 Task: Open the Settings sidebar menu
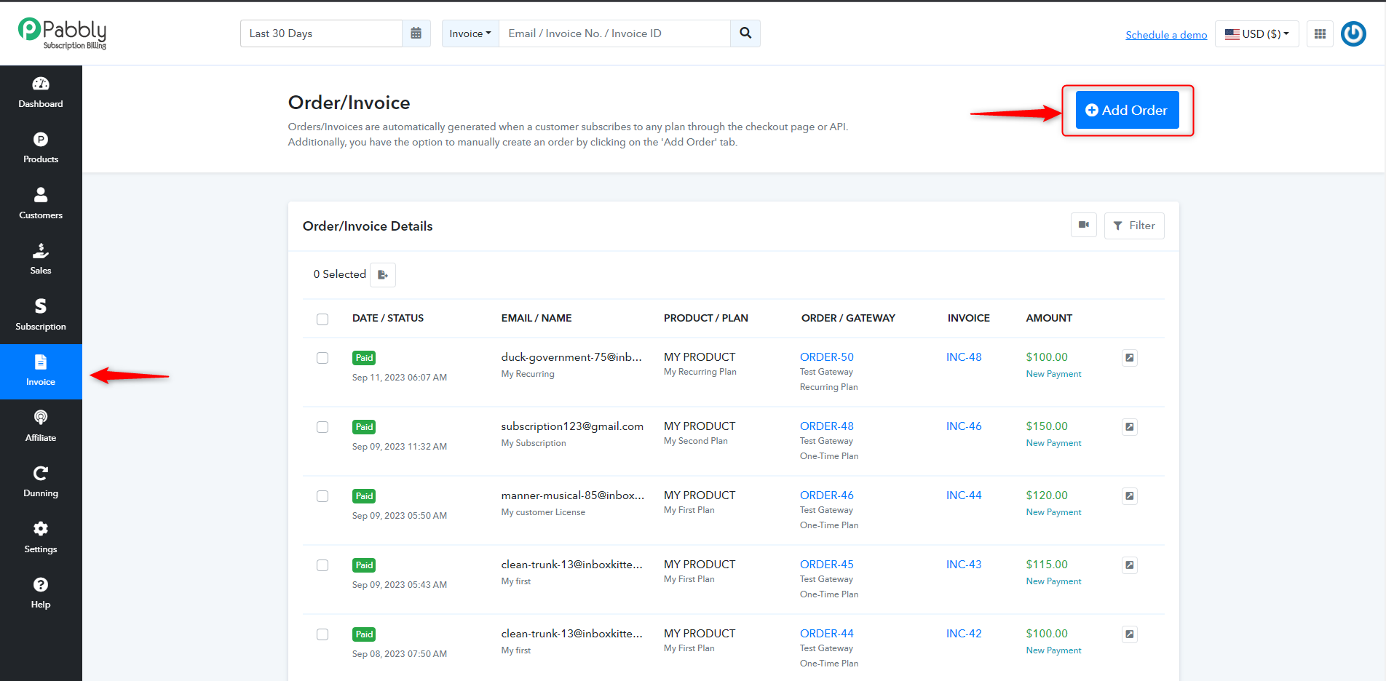click(x=41, y=538)
